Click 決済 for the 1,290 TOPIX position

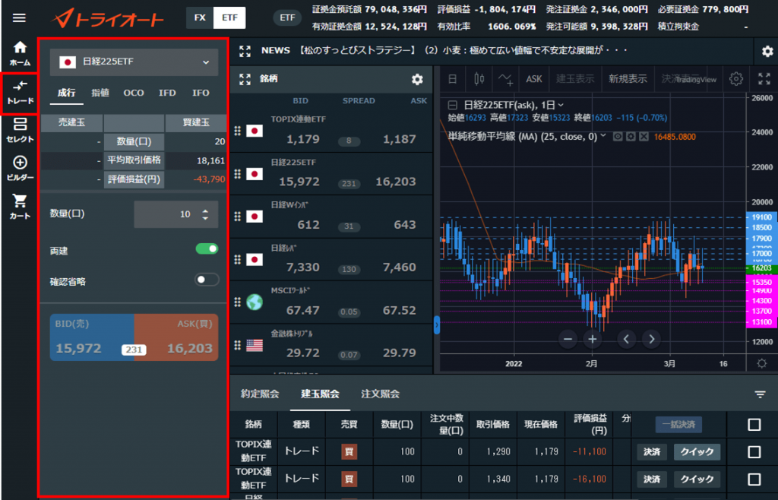coord(651,452)
